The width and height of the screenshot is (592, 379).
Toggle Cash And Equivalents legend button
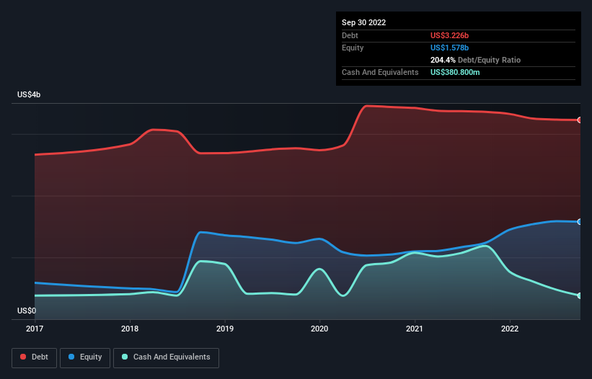click(166, 357)
